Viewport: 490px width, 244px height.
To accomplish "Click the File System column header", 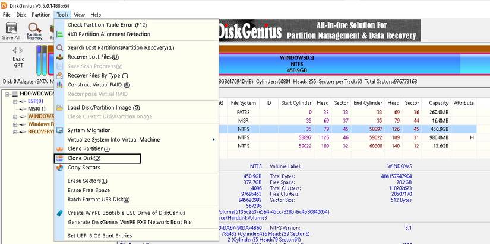I will tap(243, 103).
